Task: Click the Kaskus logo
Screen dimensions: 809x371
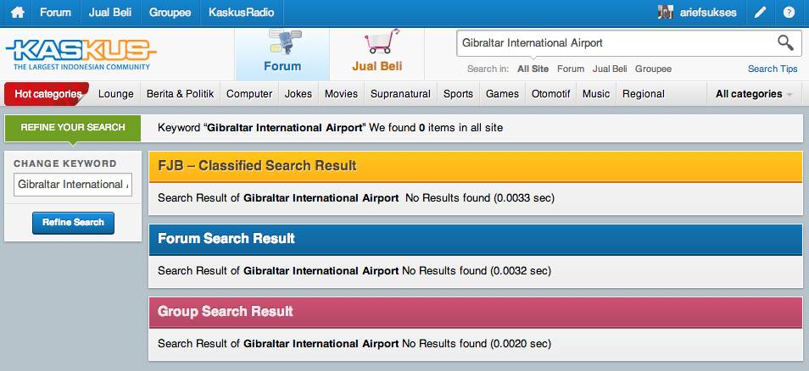Action: coord(81,54)
